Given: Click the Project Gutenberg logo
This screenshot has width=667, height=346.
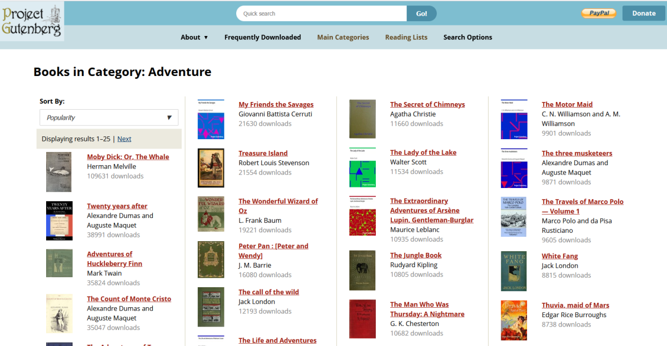Looking at the screenshot, I should pyautogui.click(x=32, y=21).
